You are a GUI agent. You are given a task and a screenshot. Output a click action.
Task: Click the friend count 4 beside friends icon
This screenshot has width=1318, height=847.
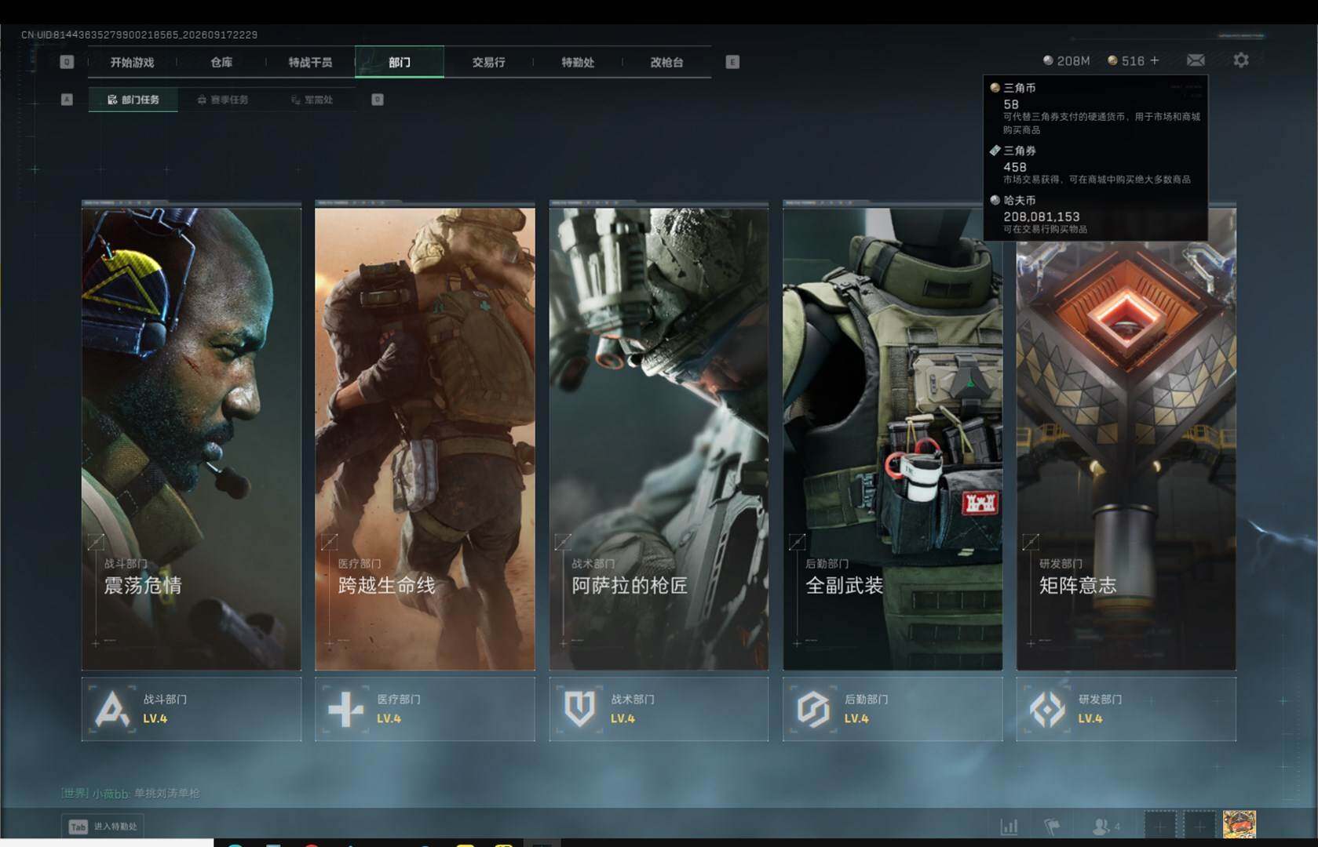(x=1117, y=827)
